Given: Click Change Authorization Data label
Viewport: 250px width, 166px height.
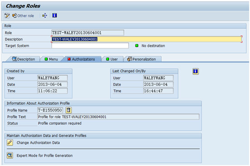Looking at the screenshot, I should [38, 142].
